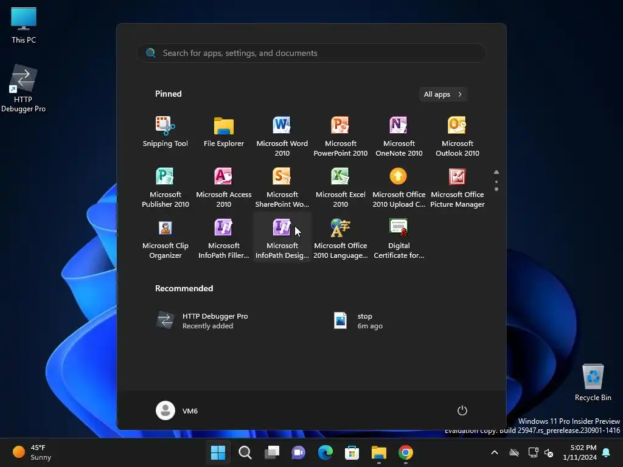Click the Power button in Start menu
The image size is (623, 467).
pos(462,410)
